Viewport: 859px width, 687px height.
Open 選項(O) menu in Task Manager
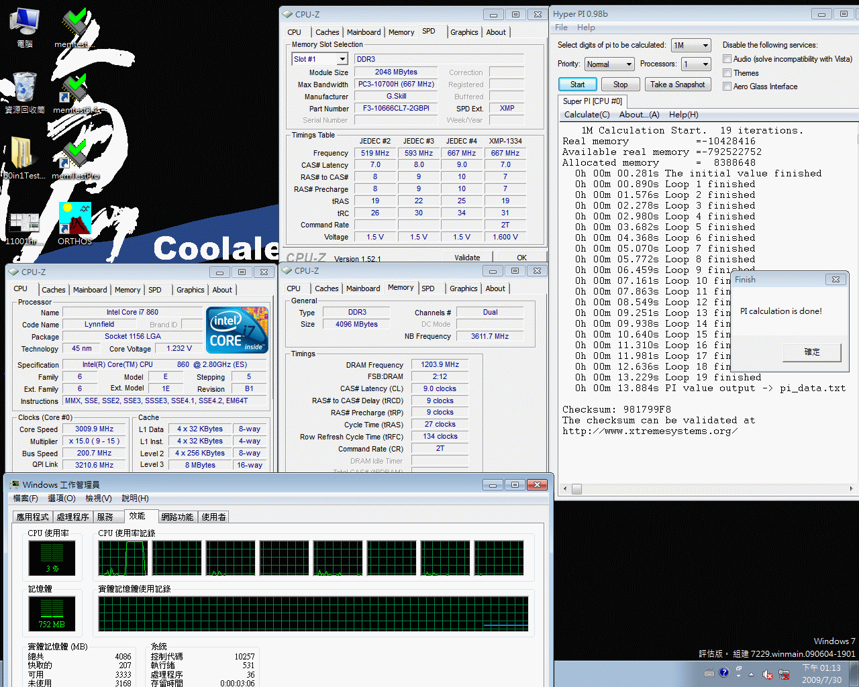62,498
